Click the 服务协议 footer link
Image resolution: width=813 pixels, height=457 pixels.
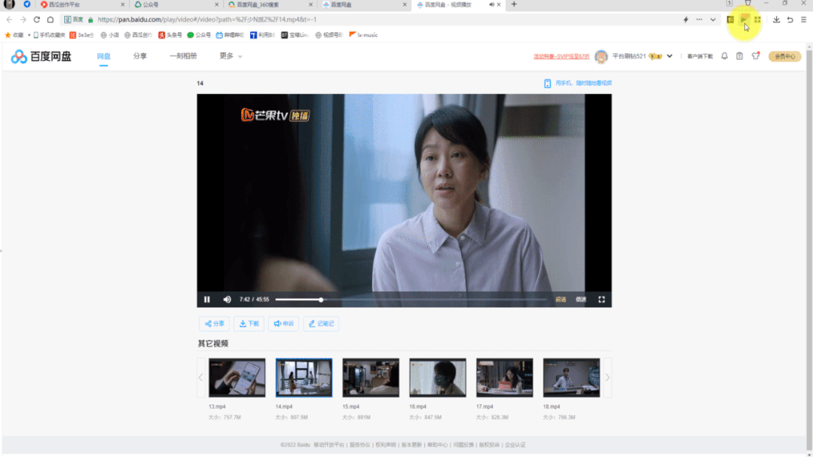[x=359, y=445]
